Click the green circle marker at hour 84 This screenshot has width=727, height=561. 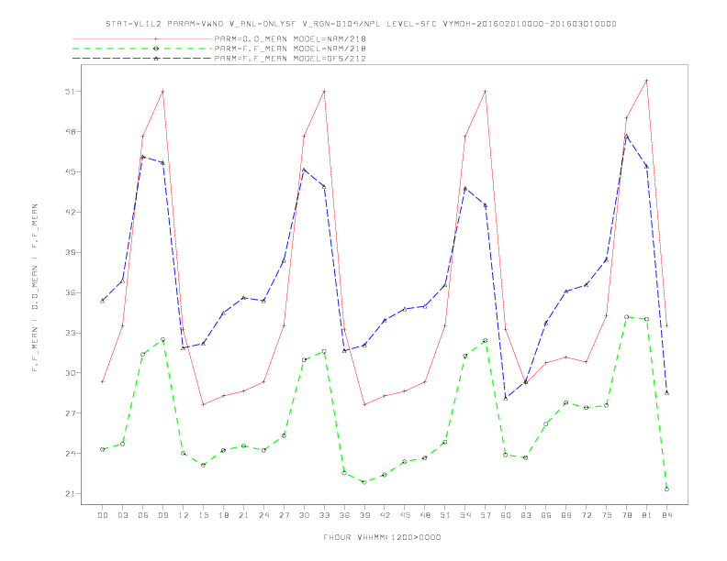tap(666, 489)
